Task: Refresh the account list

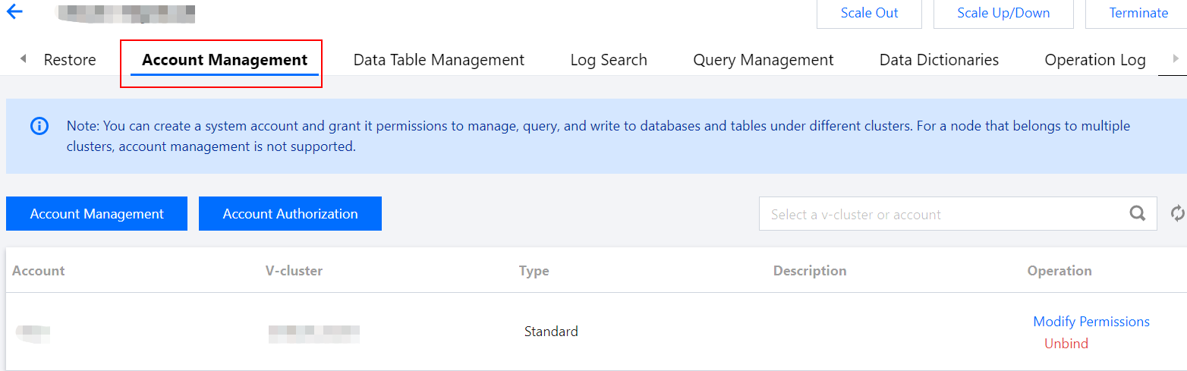Action: pyautogui.click(x=1177, y=213)
